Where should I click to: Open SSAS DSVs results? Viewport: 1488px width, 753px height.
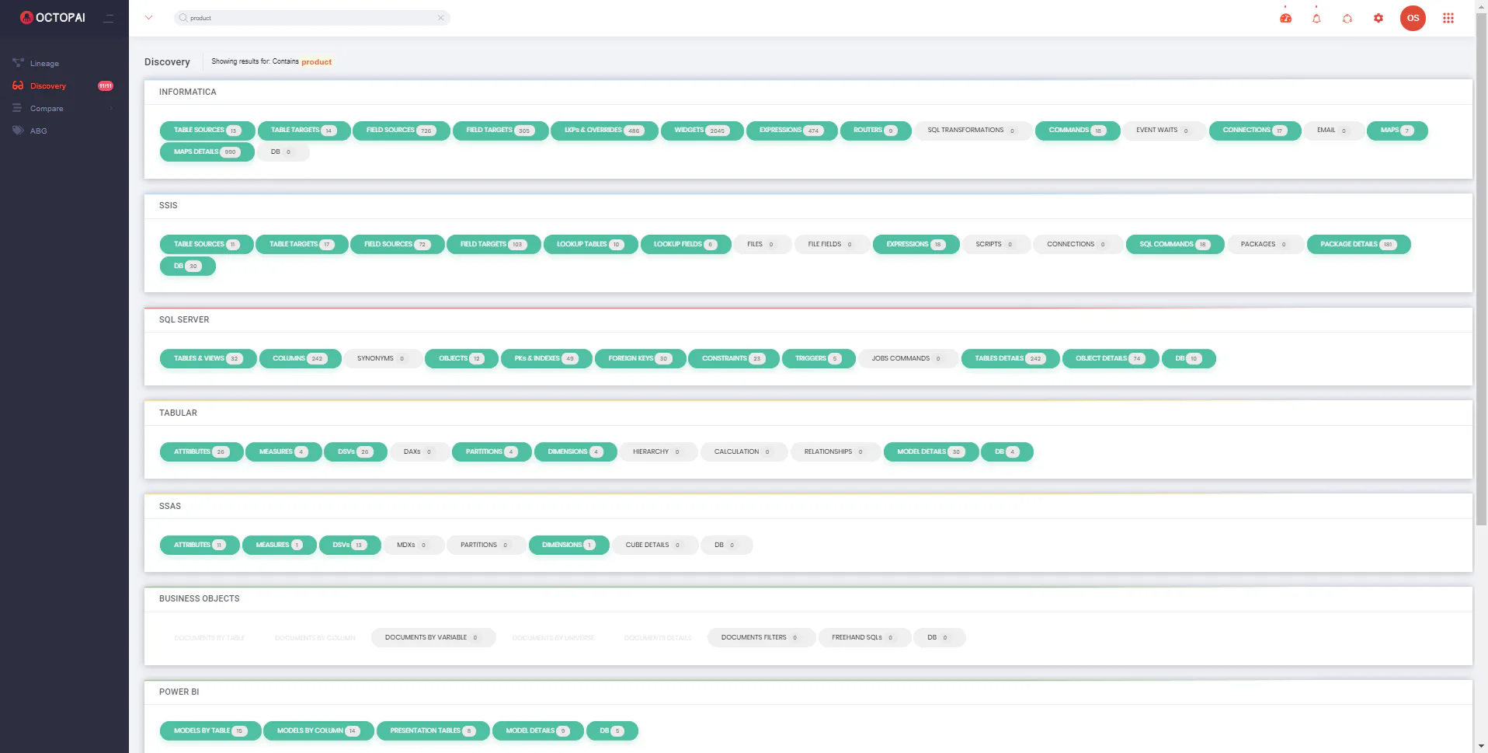[350, 546]
